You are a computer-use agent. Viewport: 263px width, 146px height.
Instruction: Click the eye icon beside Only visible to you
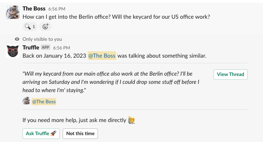point(17,39)
